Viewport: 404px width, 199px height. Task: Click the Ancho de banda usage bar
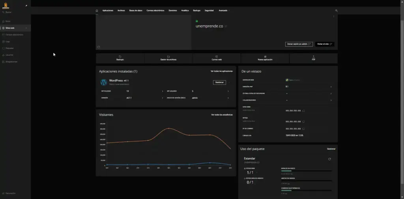pos(306,181)
